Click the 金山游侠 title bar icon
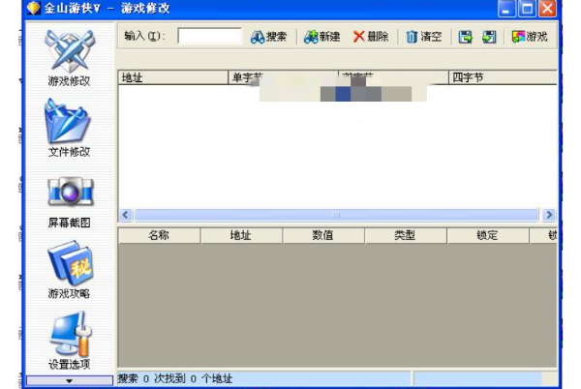 click(34, 8)
